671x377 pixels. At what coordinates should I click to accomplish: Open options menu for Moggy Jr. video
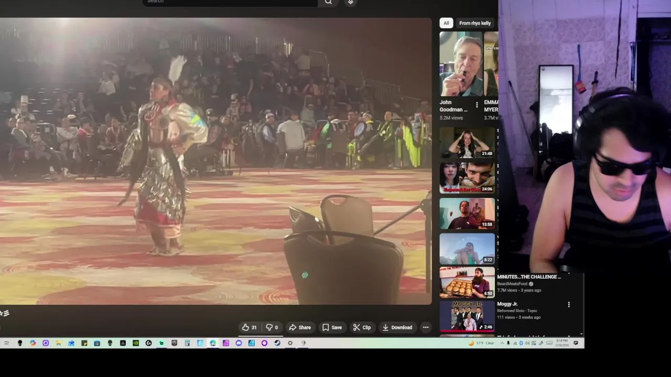tap(569, 304)
